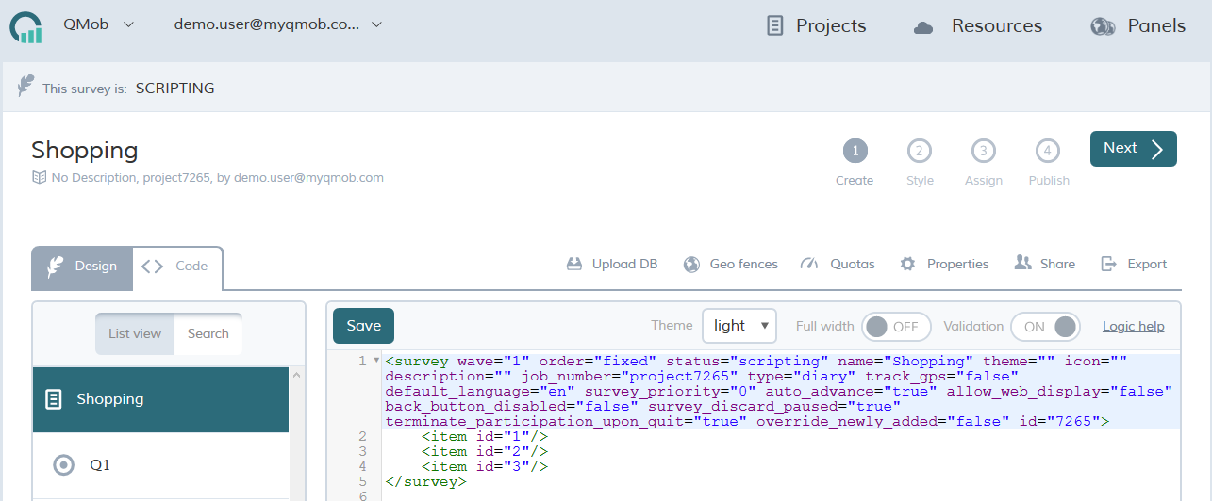Click the list scrollbar up arrow
Viewport: 1212px width, 501px height.
click(x=297, y=375)
